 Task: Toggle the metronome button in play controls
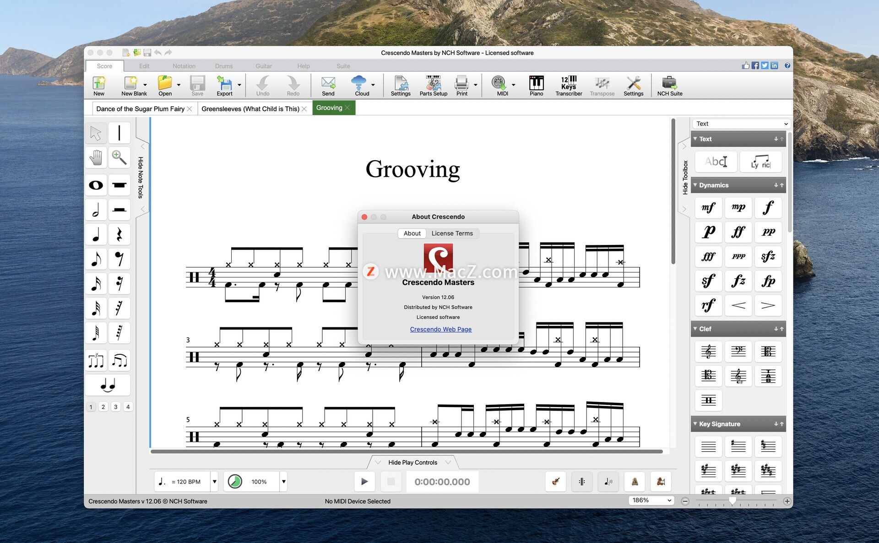click(635, 482)
